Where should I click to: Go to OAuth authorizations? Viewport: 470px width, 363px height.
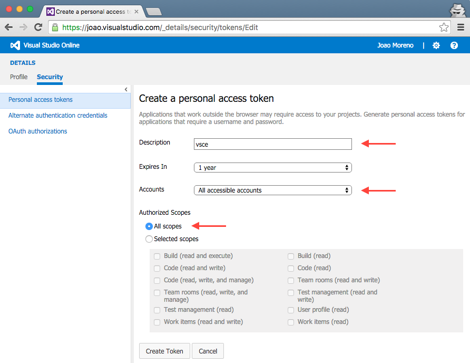pos(38,131)
